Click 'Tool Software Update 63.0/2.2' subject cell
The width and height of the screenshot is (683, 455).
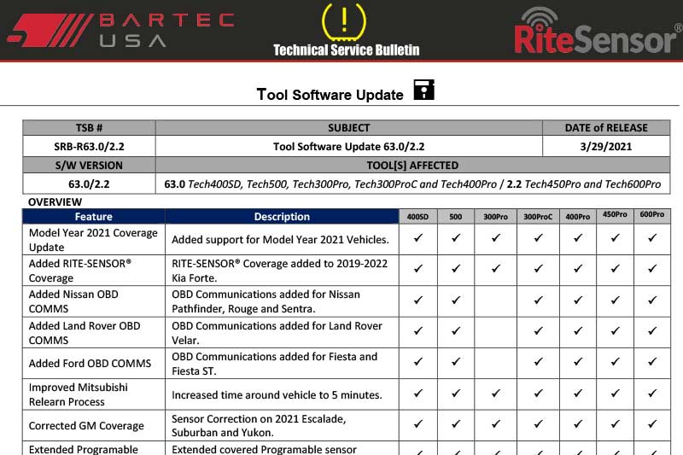pyautogui.click(x=349, y=146)
